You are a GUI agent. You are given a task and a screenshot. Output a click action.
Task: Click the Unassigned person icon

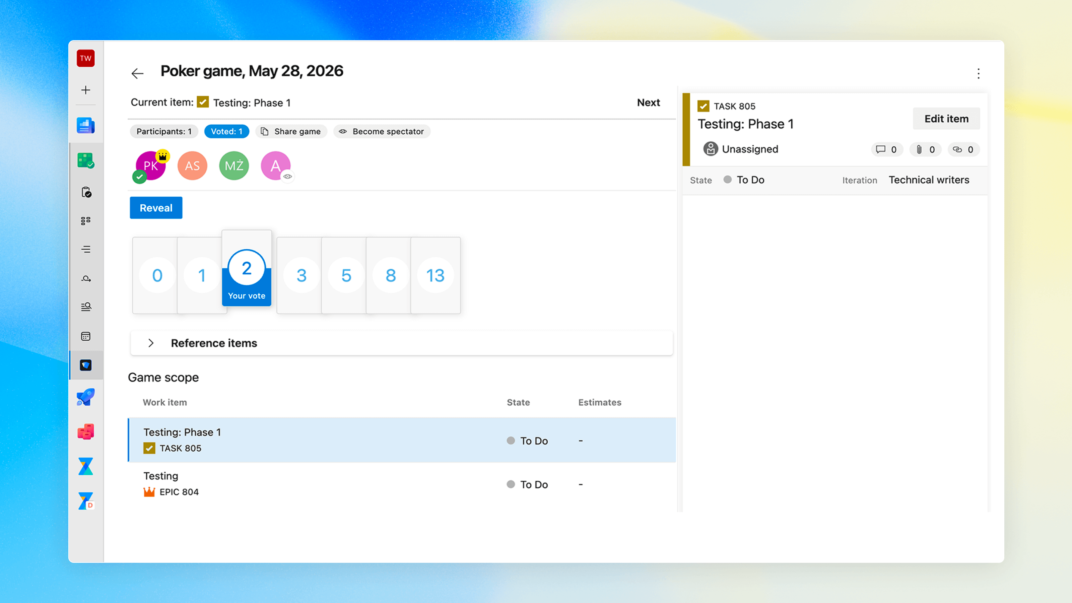point(710,149)
